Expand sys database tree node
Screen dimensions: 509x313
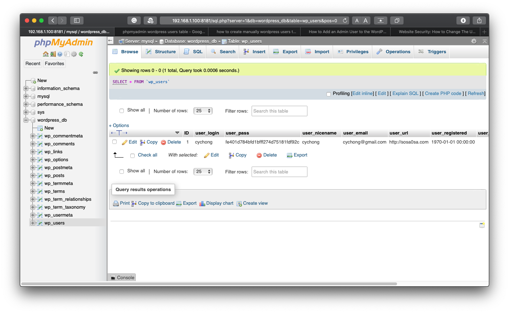coord(26,112)
